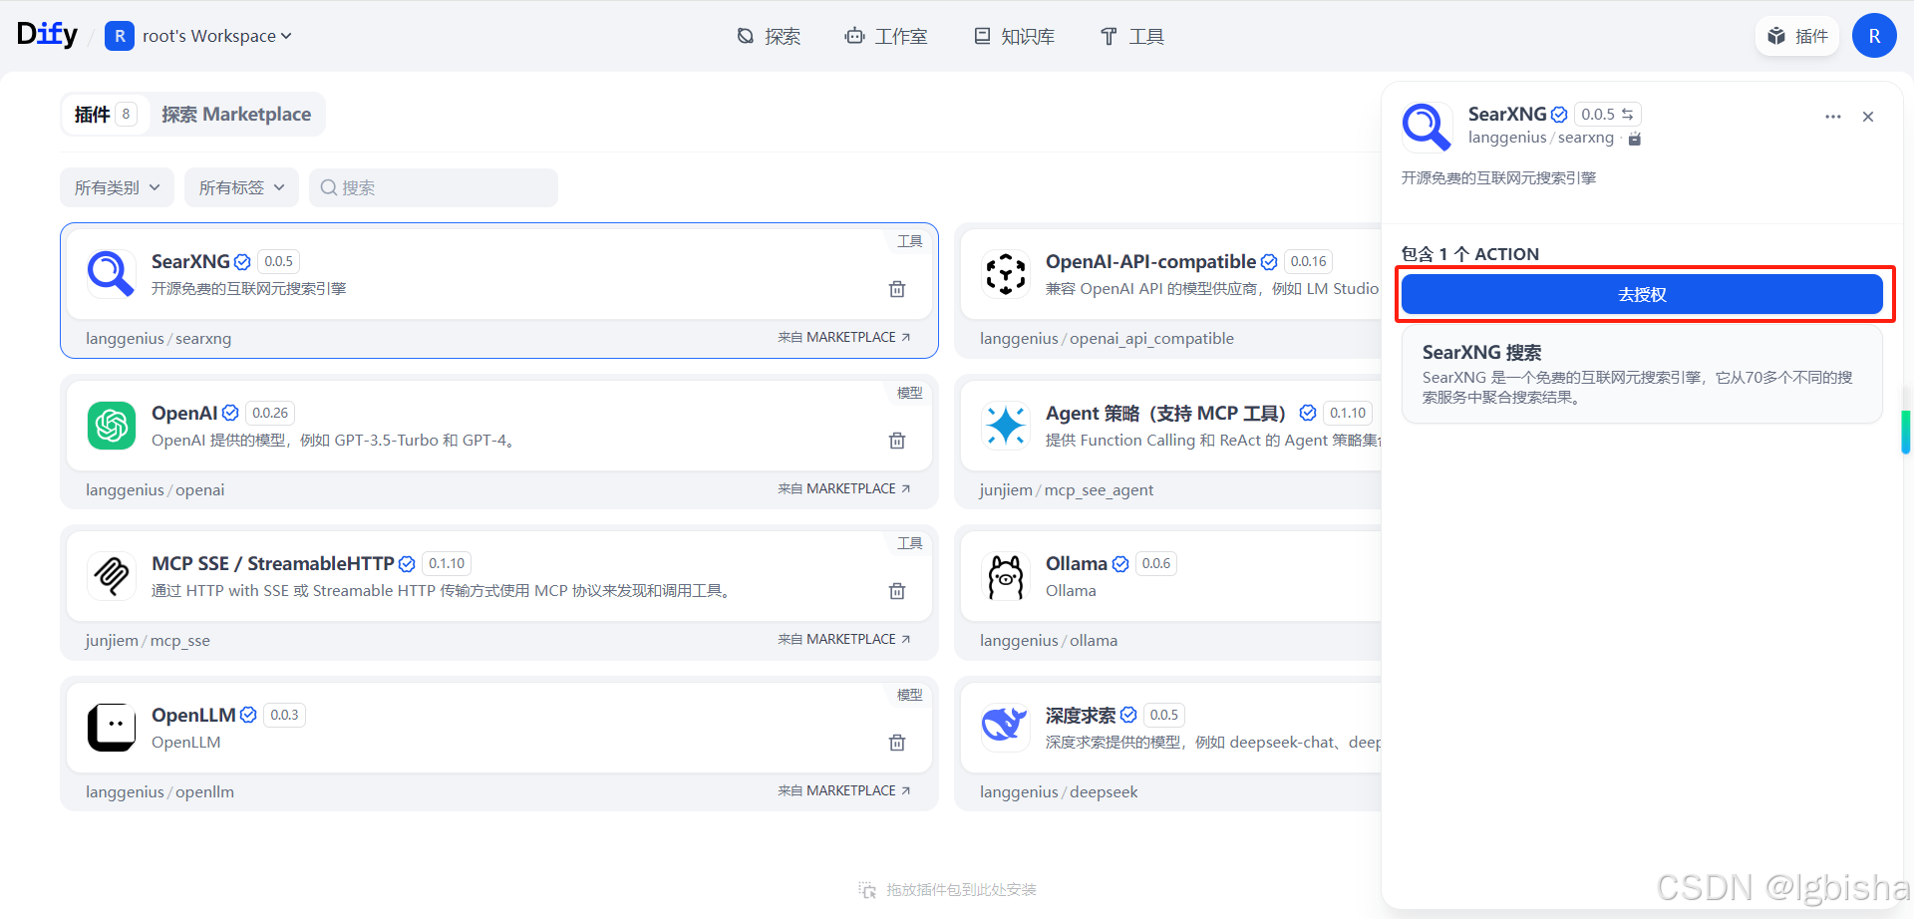The image size is (1914, 919).
Task: Click the SearXNG magnifier icon in plugin list
Action: [111, 273]
